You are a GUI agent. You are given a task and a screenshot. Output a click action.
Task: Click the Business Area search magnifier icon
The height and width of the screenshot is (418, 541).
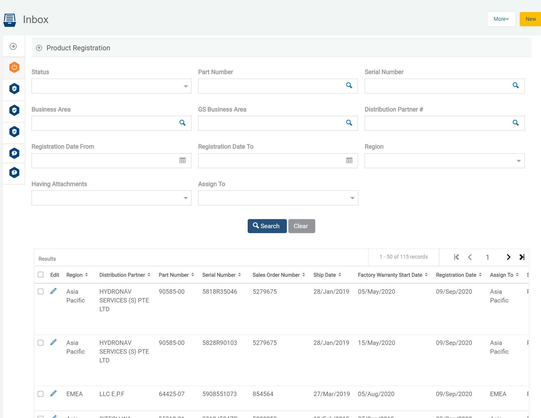point(182,123)
